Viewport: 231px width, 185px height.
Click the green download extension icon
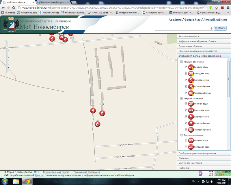pyautogui.click(x=211, y=8)
